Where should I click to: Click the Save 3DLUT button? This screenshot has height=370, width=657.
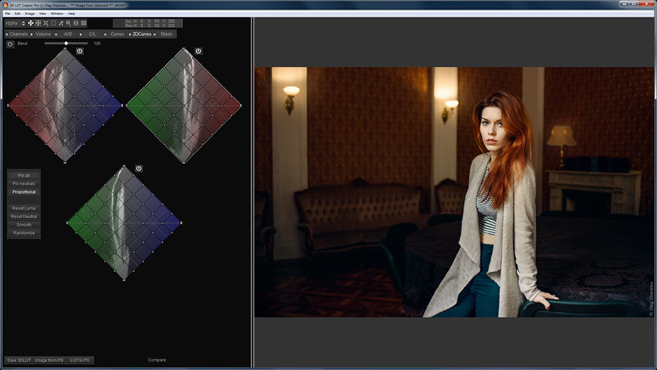coord(19,360)
